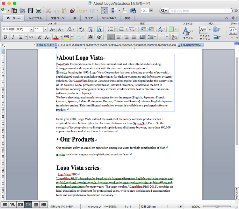Toggle underline formatting
Screen dimensions: 239x209
click(x=21, y=37)
